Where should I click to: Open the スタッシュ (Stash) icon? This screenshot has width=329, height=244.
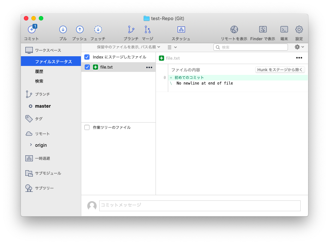tap(181, 30)
